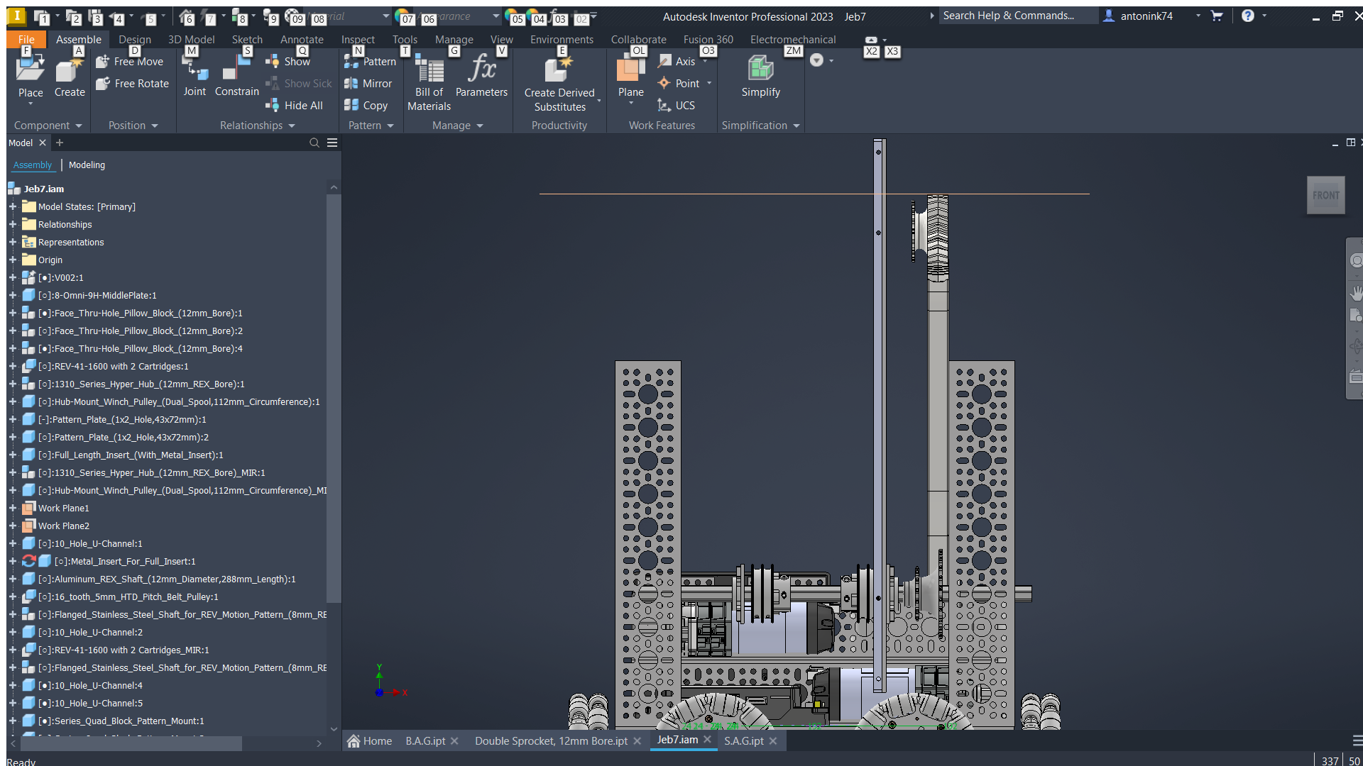Open the Autodesk shopping cart icon
Viewport: 1363px width, 766px height.
point(1217,16)
